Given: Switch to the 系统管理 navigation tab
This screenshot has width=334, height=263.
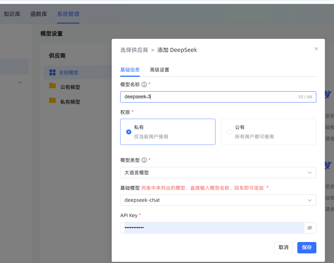Looking at the screenshot, I should point(68,14).
